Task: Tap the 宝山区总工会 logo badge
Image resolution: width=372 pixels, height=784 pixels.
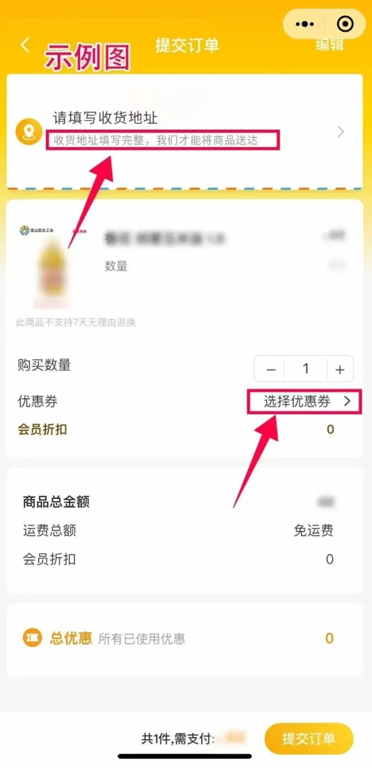Action: click(x=37, y=230)
